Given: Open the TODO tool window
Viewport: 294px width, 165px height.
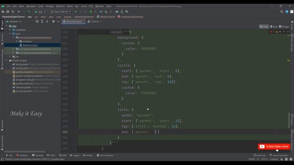Looking at the screenshot, I should pos(51,155).
